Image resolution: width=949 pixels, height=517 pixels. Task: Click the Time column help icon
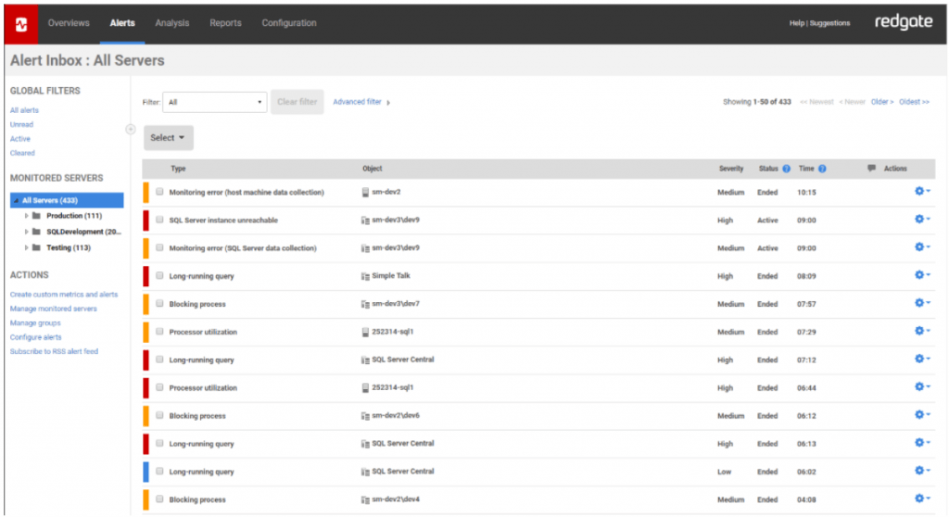point(822,169)
